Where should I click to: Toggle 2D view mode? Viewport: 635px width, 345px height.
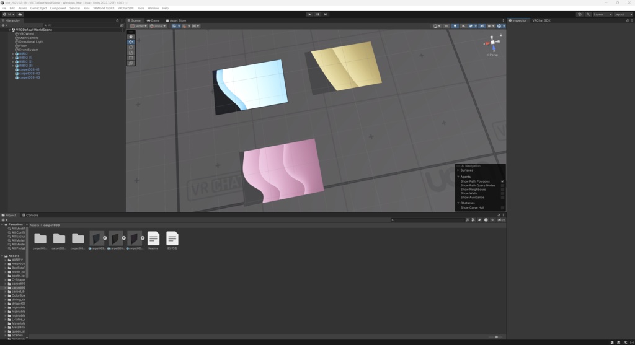[446, 26]
